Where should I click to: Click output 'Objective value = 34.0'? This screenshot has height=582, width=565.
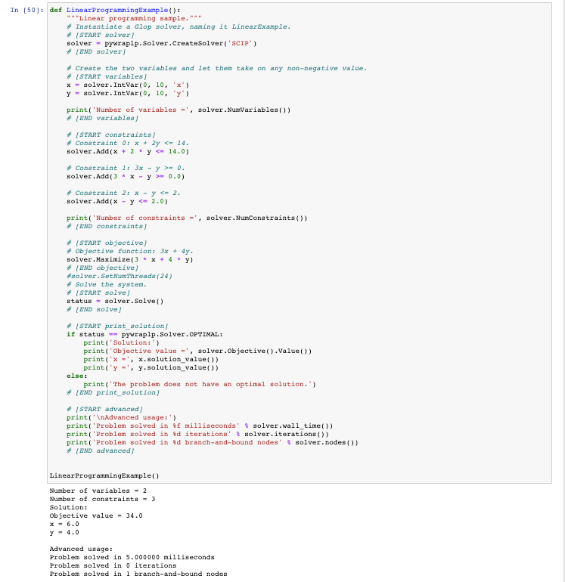click(x=96, y=515)
